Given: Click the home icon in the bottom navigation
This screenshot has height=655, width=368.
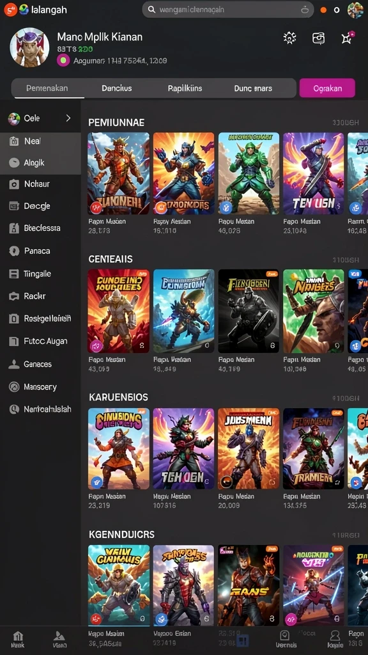Looking at the screenshot, I should pyautogui.click(x=17, y=636).
